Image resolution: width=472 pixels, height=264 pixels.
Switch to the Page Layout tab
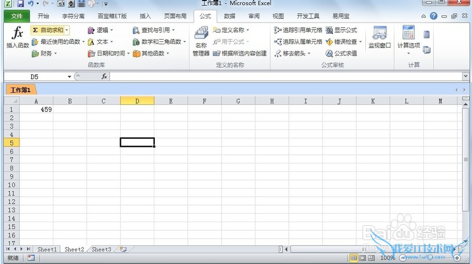pos(175,16)
